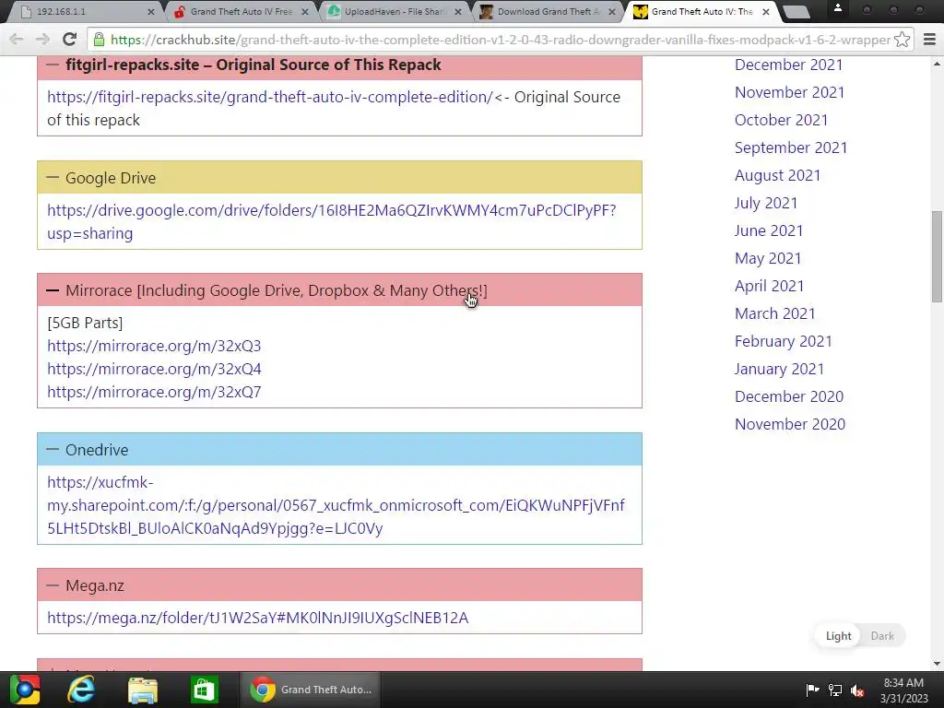Screen dimensions: 944x708
Task: Close the Grand Theft Auto IV Free tab
Action: point(304,11)
